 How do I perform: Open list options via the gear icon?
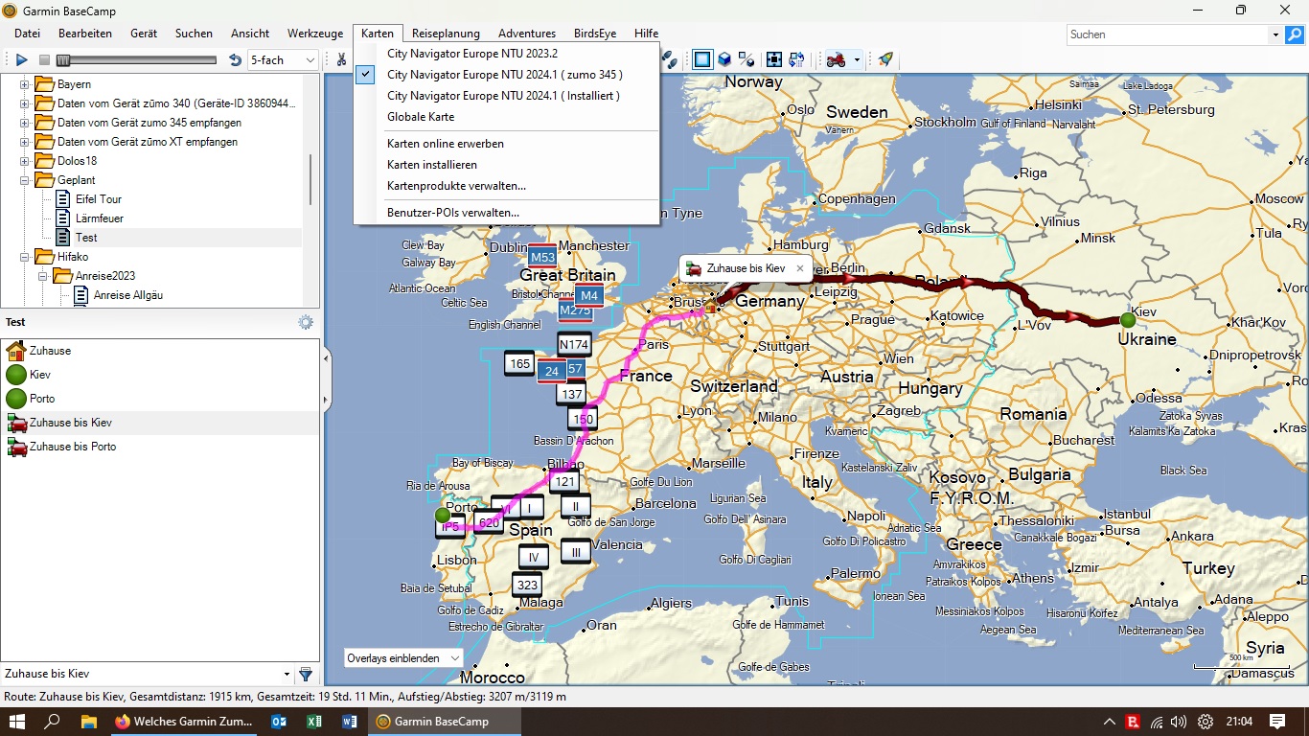coord(306,322)
